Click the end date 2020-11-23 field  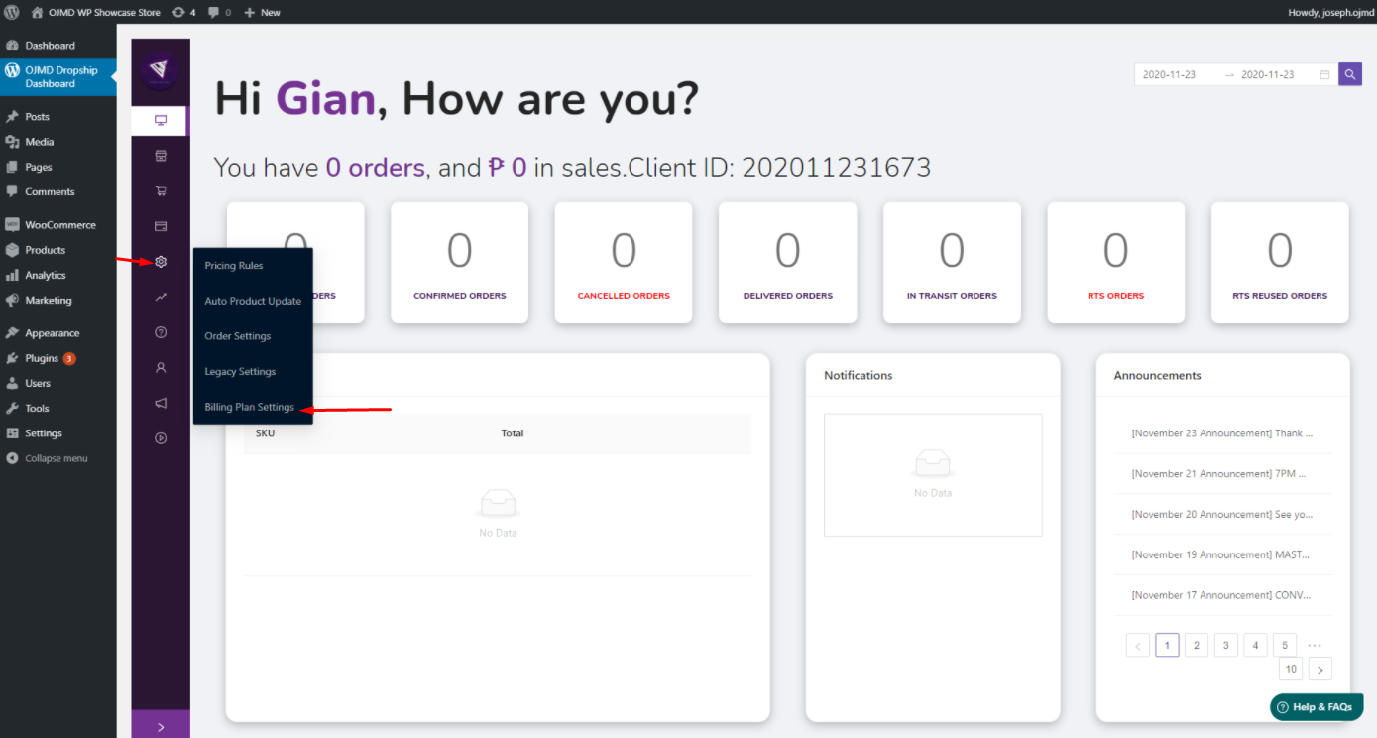(1267, 74)
